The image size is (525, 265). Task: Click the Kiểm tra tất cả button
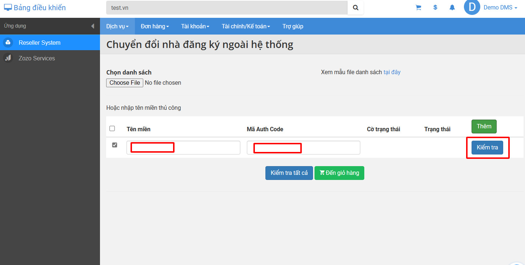[289, 173]
